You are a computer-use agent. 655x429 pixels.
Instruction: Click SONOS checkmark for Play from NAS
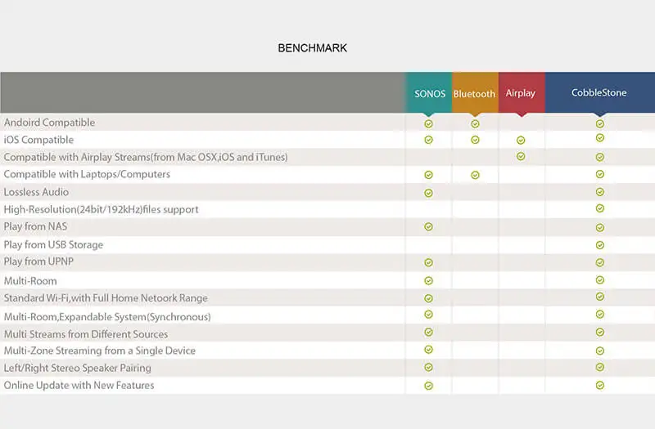pyautogui.click(x=428, y=227)
